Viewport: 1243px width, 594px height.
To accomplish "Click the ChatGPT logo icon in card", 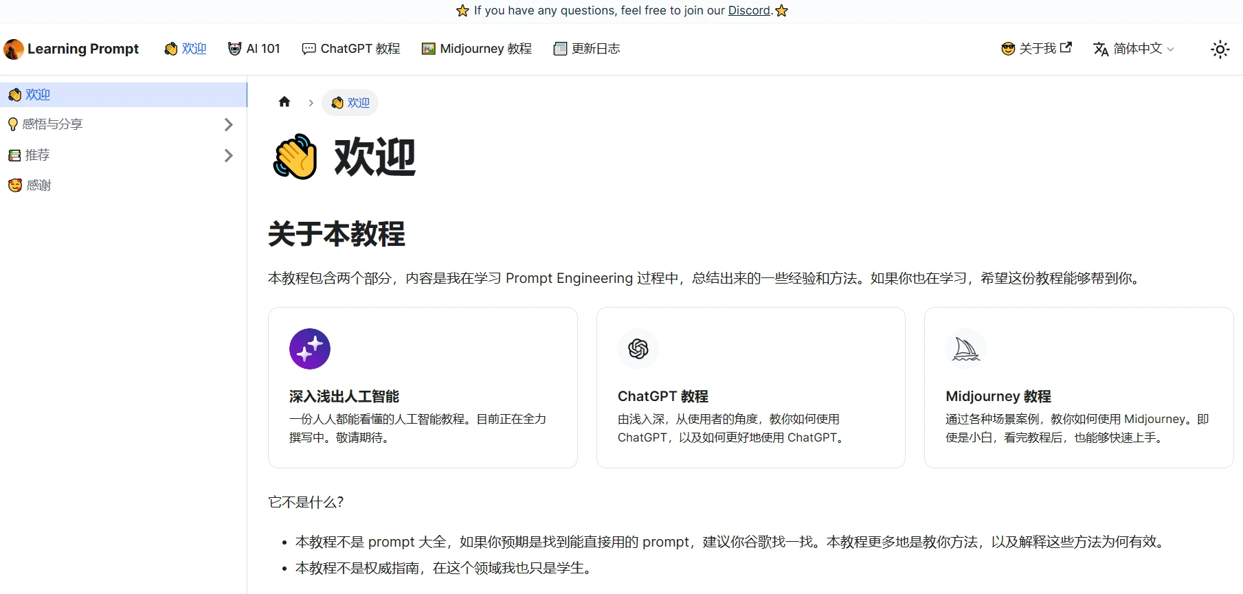I will [x=638, y=349].
